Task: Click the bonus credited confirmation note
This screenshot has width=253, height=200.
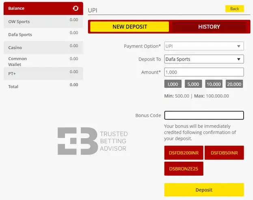Action: [200, 132]
